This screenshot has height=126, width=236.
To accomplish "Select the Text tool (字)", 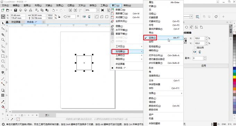I will [x=3, y=73].
